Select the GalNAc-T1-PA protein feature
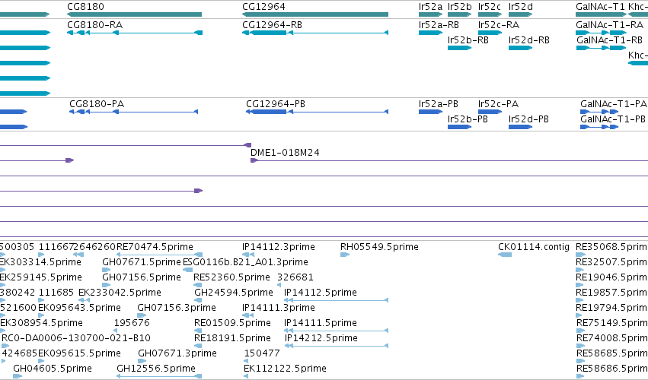This screenshot has height=380, width=648. click(599, 112)
